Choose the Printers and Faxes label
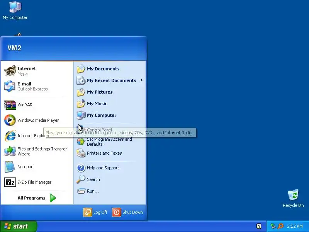This screenshot has height=232, width=309. coord(104,153)
